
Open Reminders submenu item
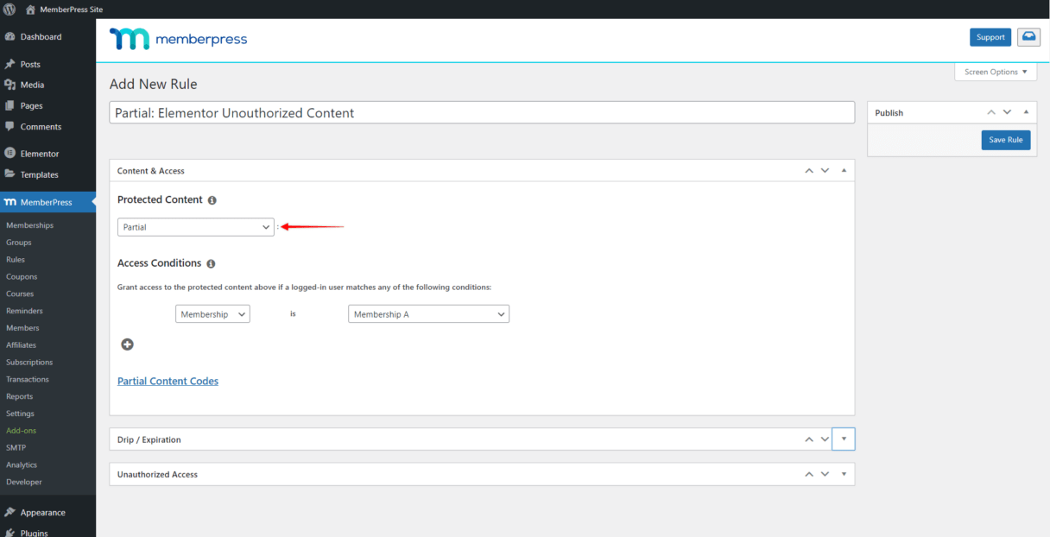[24, 311]
